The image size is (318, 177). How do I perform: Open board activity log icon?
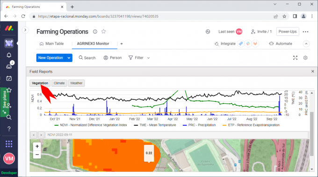[208, 32]
